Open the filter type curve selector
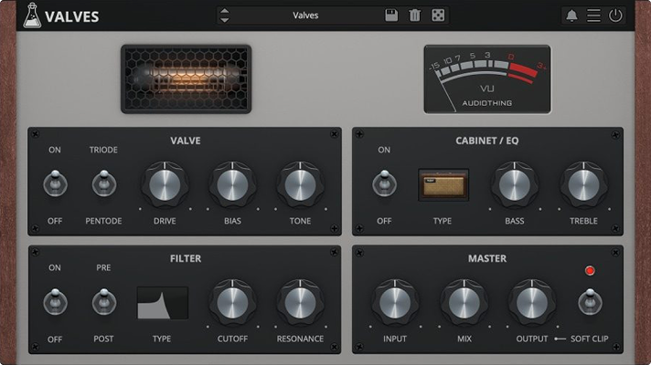Screen dimensions: 651x365 pyautogui.click(x=163, y=303)
